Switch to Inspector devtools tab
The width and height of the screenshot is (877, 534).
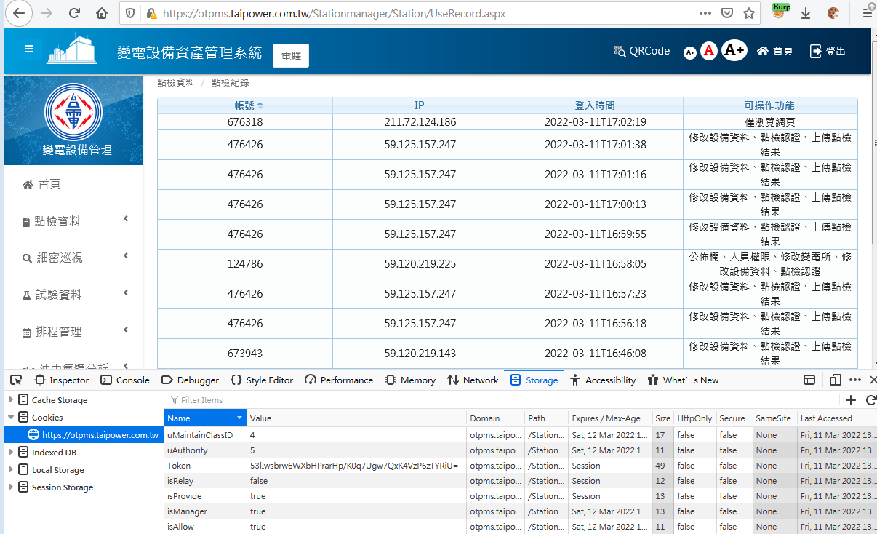(62, 380)
